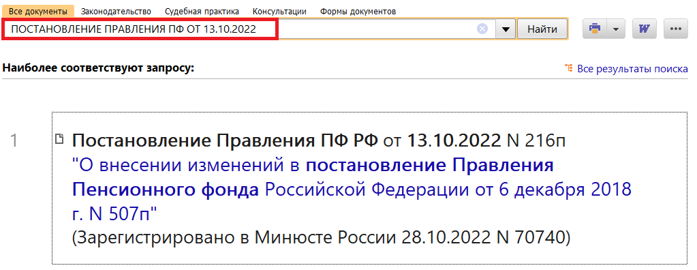Expand the print options dropdown arrow
The image size is (697, 270).
[x=616, y=29]
